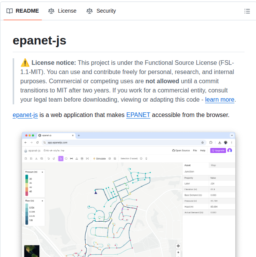The height and width of the screenshot is (257, 256).
Task: Select the purple pointer select tool
Action: [x=60, y=158]
